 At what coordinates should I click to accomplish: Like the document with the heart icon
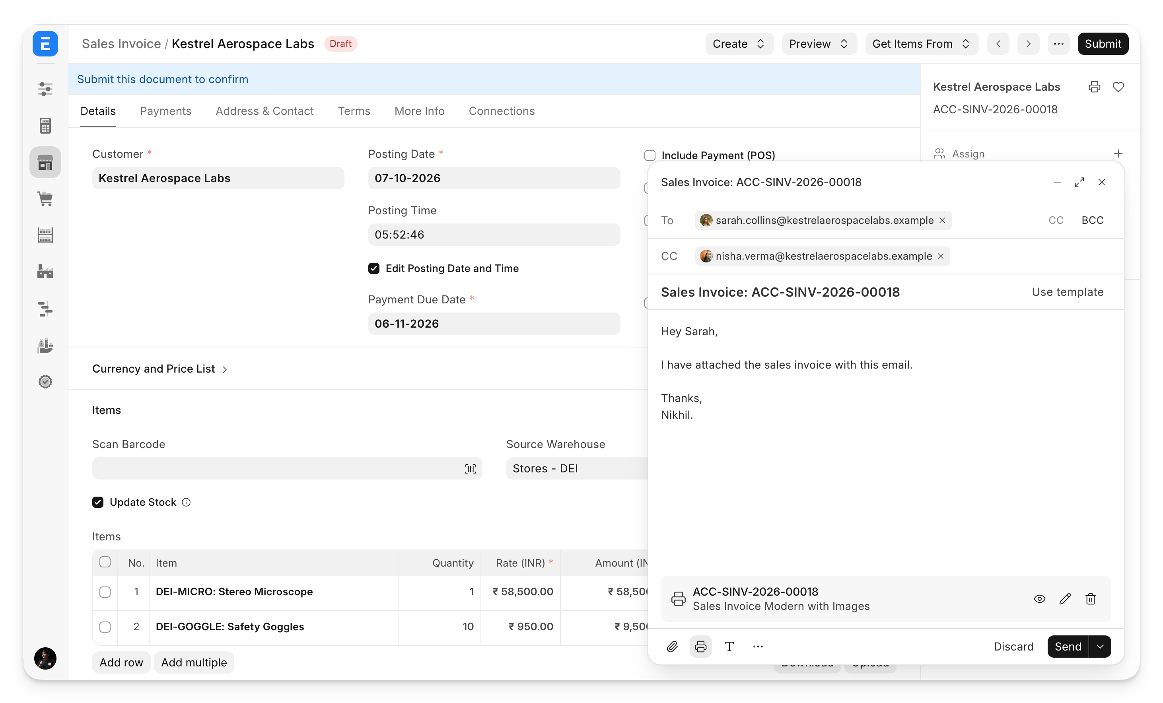tap(1118, 87)
